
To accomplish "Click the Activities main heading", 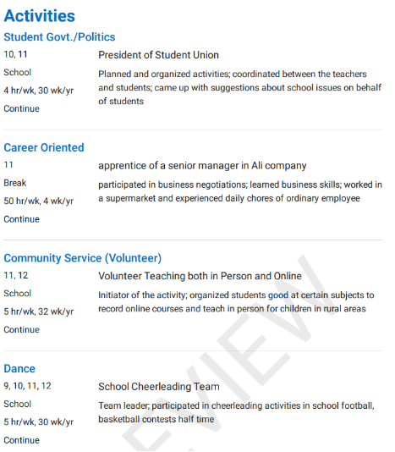I will pos(40,15).
